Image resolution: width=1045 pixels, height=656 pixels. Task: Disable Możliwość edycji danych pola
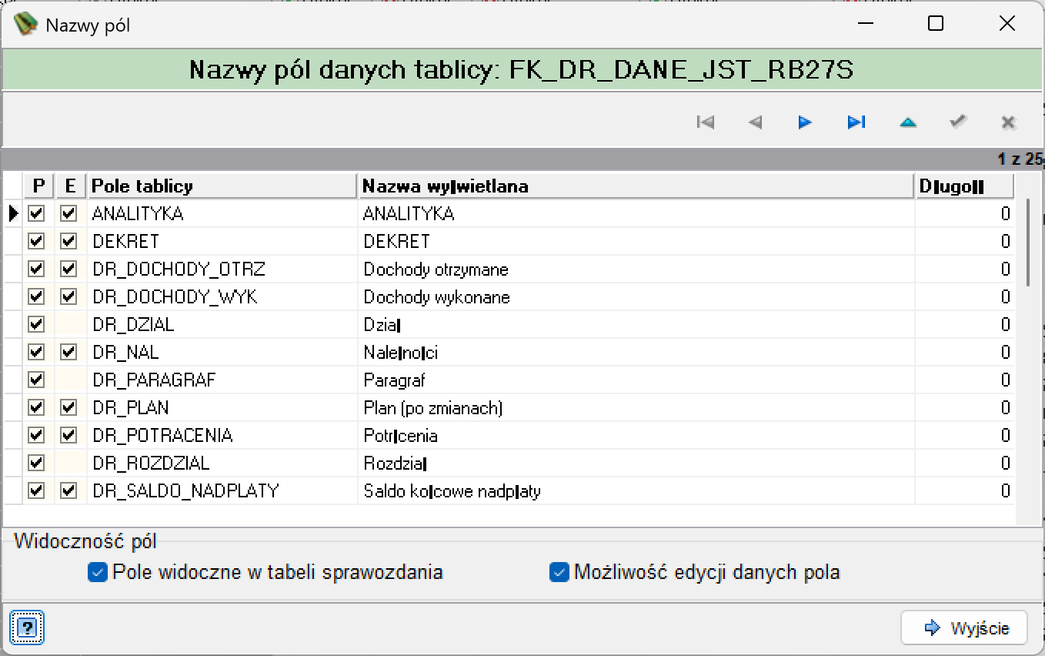(559, 572)
